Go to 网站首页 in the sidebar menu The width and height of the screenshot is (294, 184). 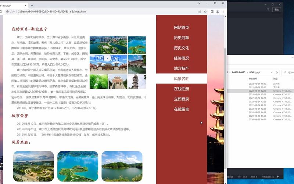pos(181,28)
